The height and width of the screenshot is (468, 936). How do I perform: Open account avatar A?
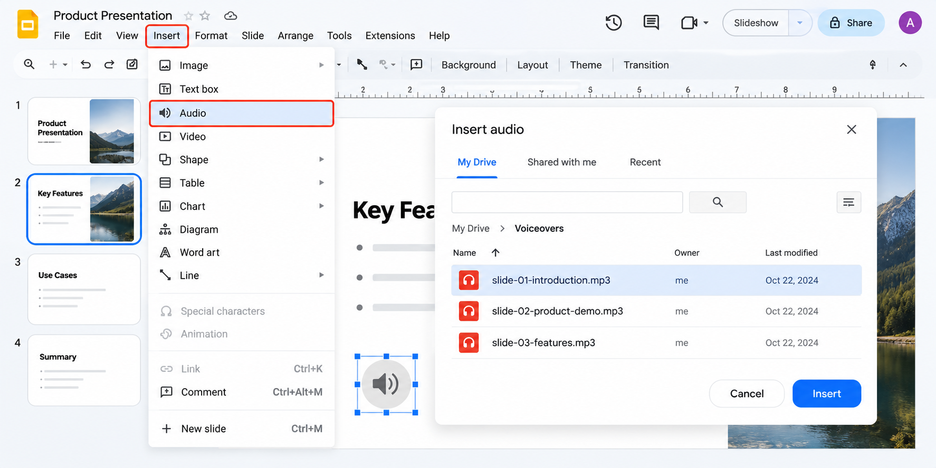[910, 23]
